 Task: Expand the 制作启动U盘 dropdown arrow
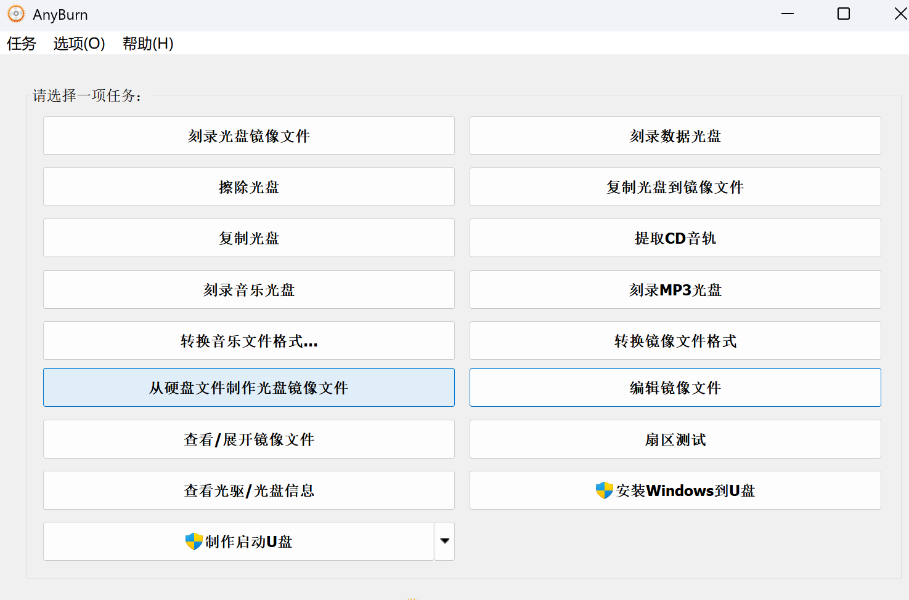click(444, 541)
